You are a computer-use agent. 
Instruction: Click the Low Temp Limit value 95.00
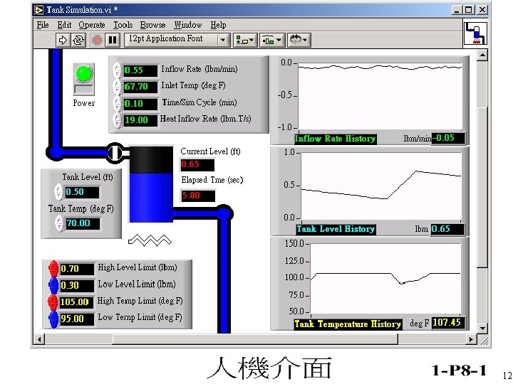[77, 319]
